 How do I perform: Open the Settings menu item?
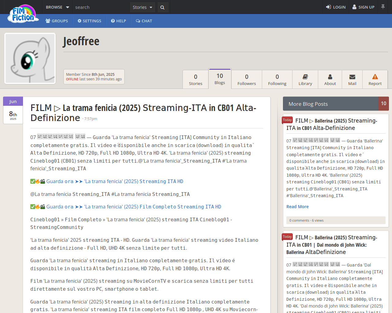point(89,21)
